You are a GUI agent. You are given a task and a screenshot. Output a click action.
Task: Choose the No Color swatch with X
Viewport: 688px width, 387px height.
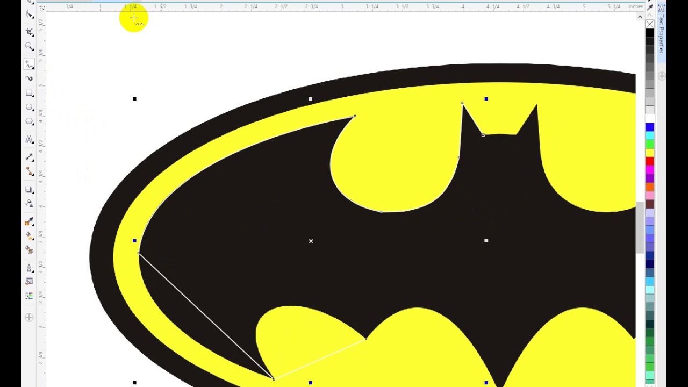click(650, 24)
